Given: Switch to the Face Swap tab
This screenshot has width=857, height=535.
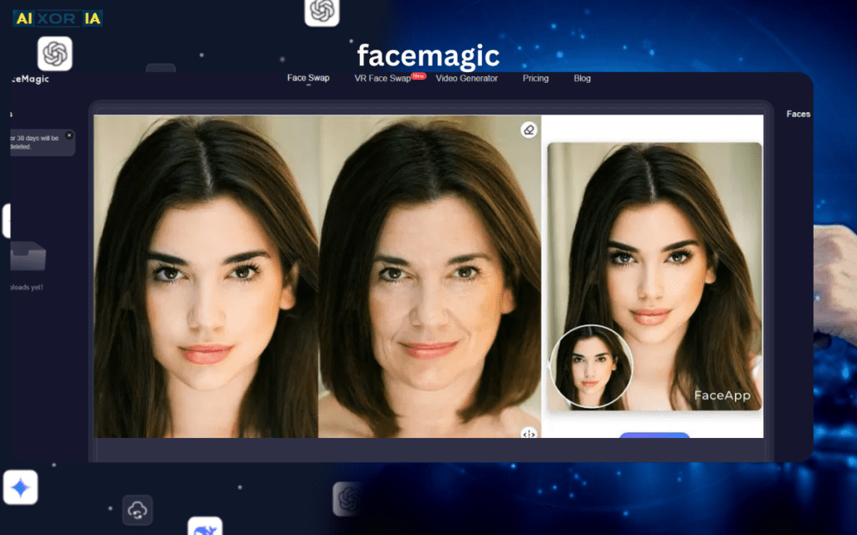Looking at the screenshot, I should click(x=307, y=78).
